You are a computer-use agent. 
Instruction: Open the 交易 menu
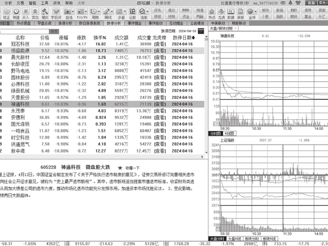click(20, 3)
